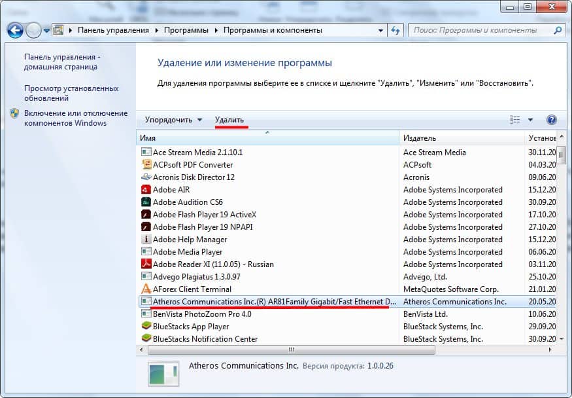Image resolution: width=572 pixels, height=398 pixels.
Task: Select Atheros Communications Inc.(R) AR81Family entry name
Action: 275,302
